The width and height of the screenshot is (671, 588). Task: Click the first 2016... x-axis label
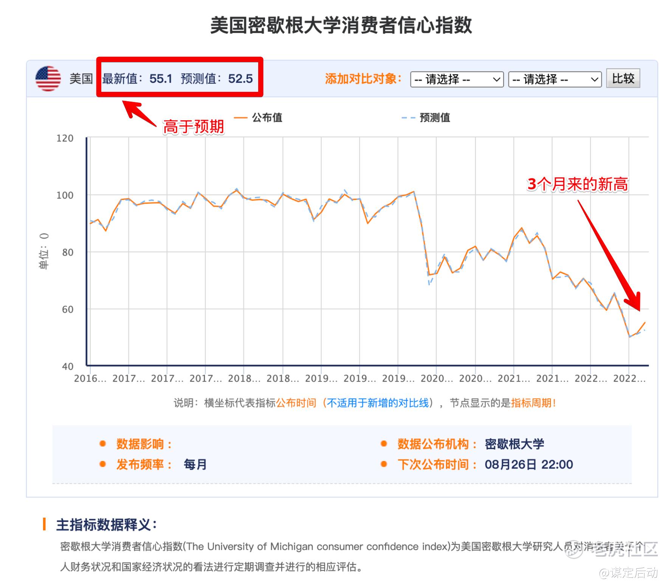coord(90,378)
